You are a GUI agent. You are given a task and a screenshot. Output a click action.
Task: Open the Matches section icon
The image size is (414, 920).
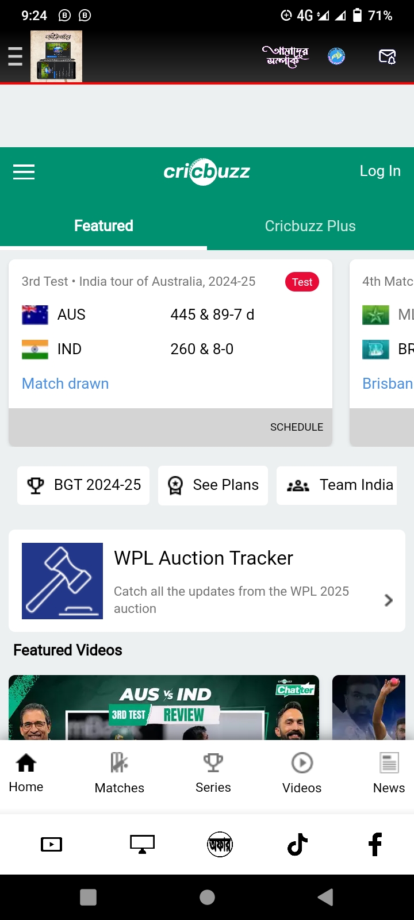(x=119, y=763)
